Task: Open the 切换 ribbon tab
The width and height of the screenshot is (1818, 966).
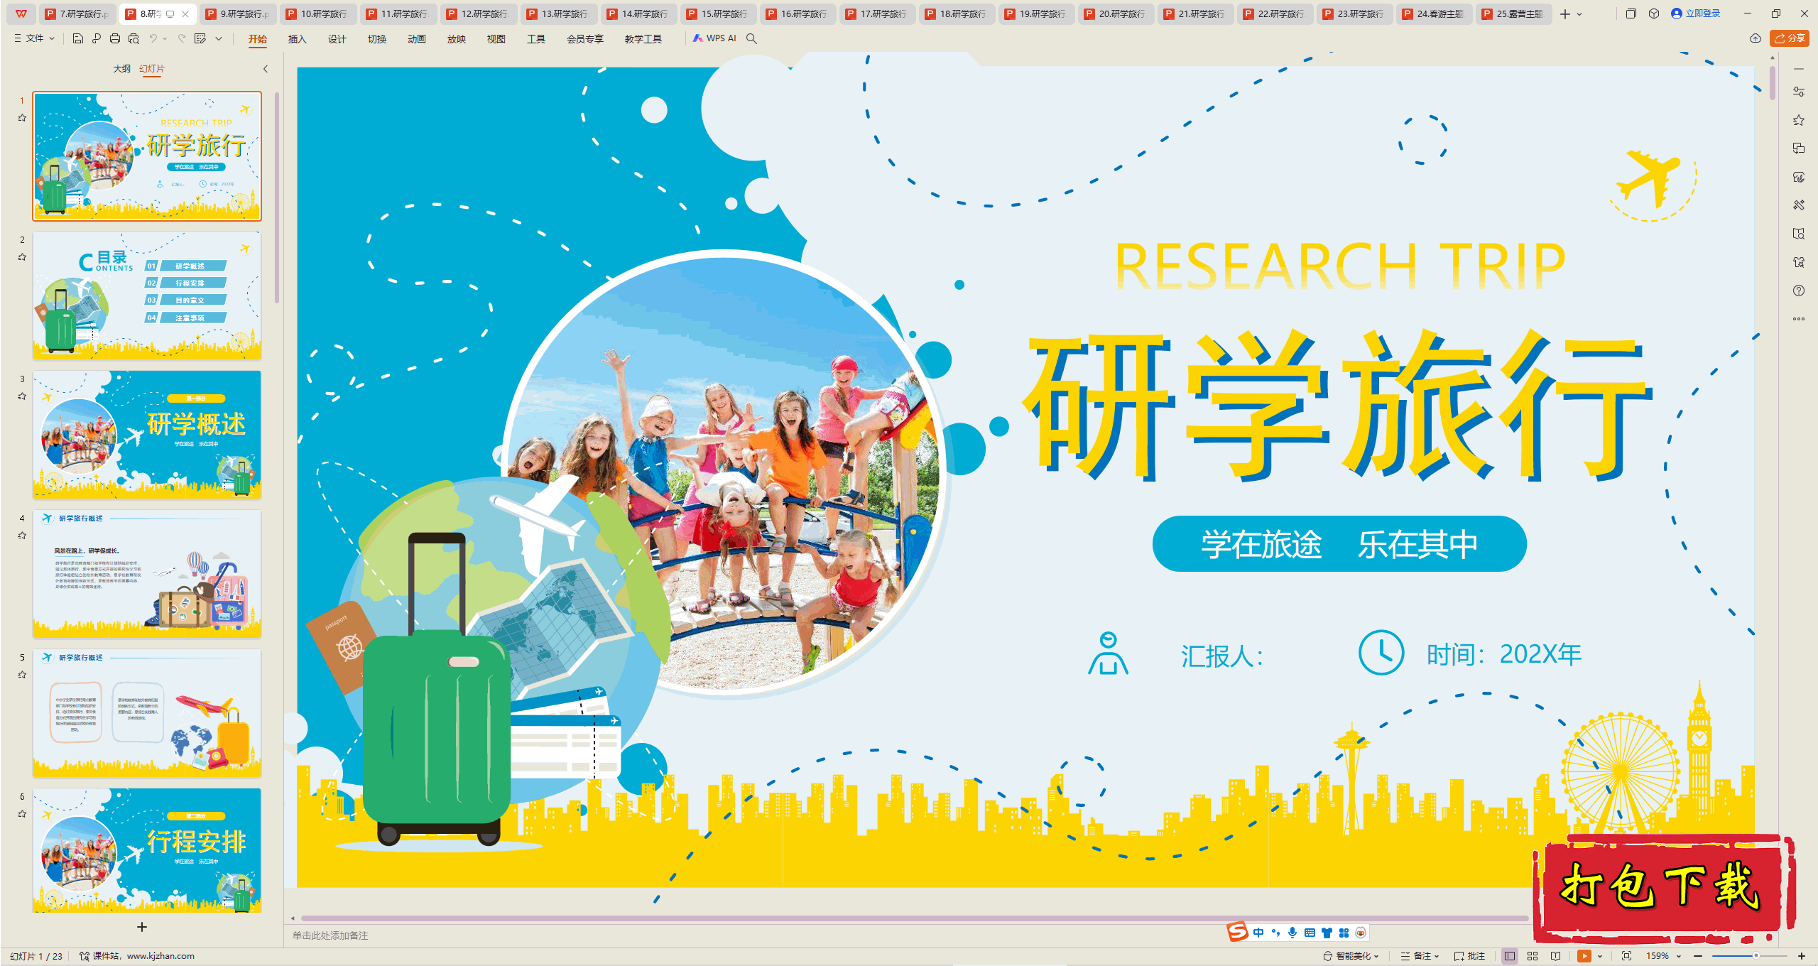Action: pyautogui.click(x=376, y=39)
